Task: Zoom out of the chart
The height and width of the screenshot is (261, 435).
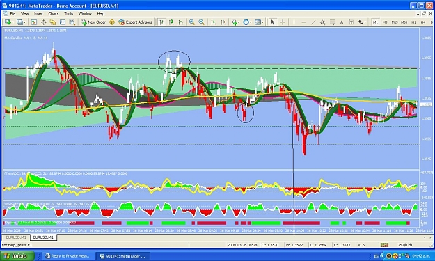Action: click(201, 22)
